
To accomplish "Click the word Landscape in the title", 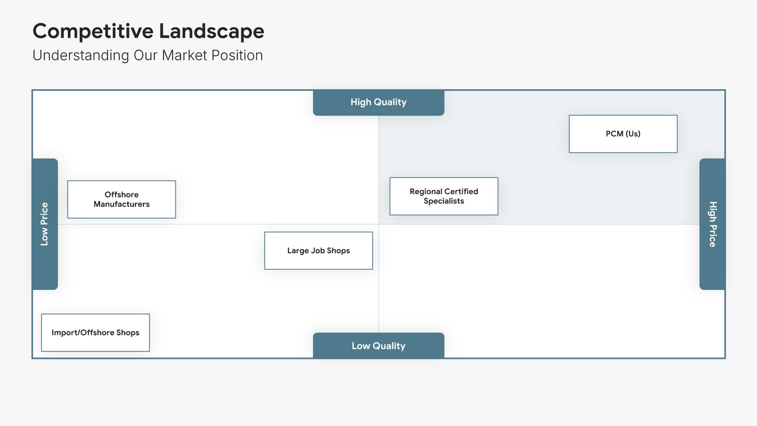I will point(211,31).
